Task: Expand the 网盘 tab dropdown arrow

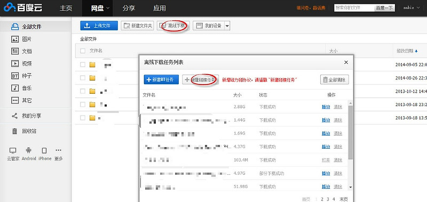Action: [108, 8]
